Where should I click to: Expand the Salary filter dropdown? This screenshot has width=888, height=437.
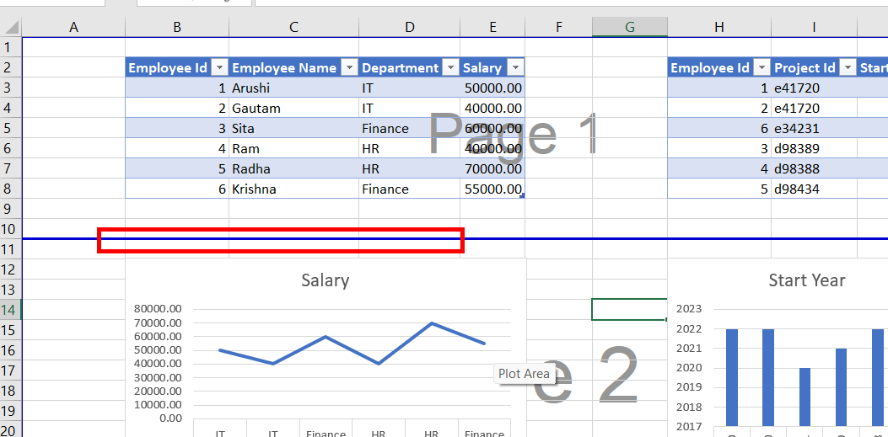[514, 68]
